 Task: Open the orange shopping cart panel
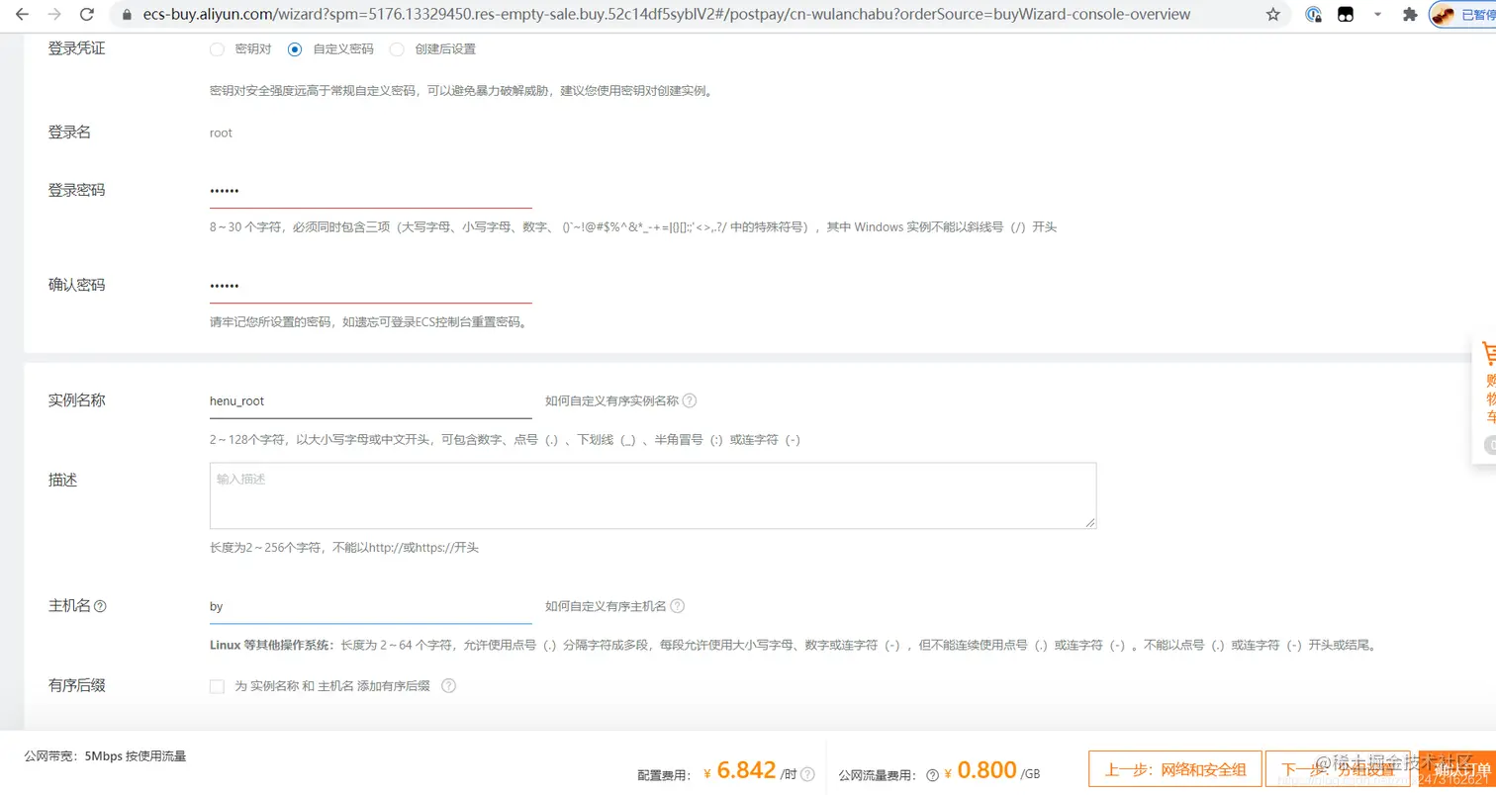[x=1486, y=396]
